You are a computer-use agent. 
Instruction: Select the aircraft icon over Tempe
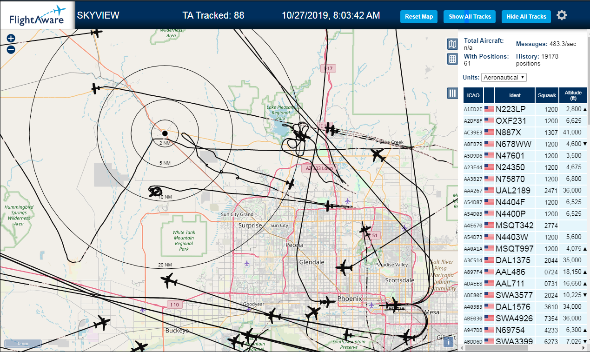394,306
